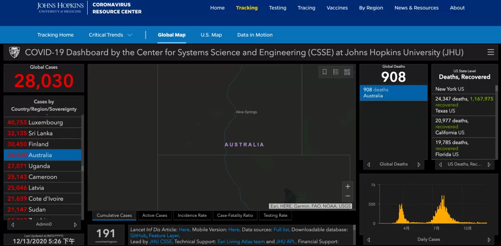Click the Alice Springs map label
This screenshot has height=246, width=501.
[246, 112]
